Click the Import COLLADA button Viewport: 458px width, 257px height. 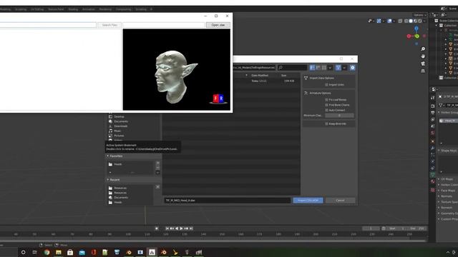[x=308, y=201]
